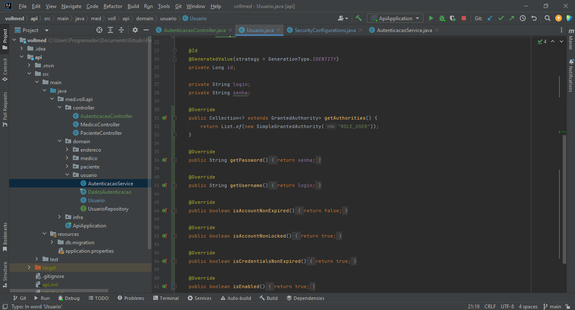
Task: Open IDE updates orange icon
Action: (558, 18)
